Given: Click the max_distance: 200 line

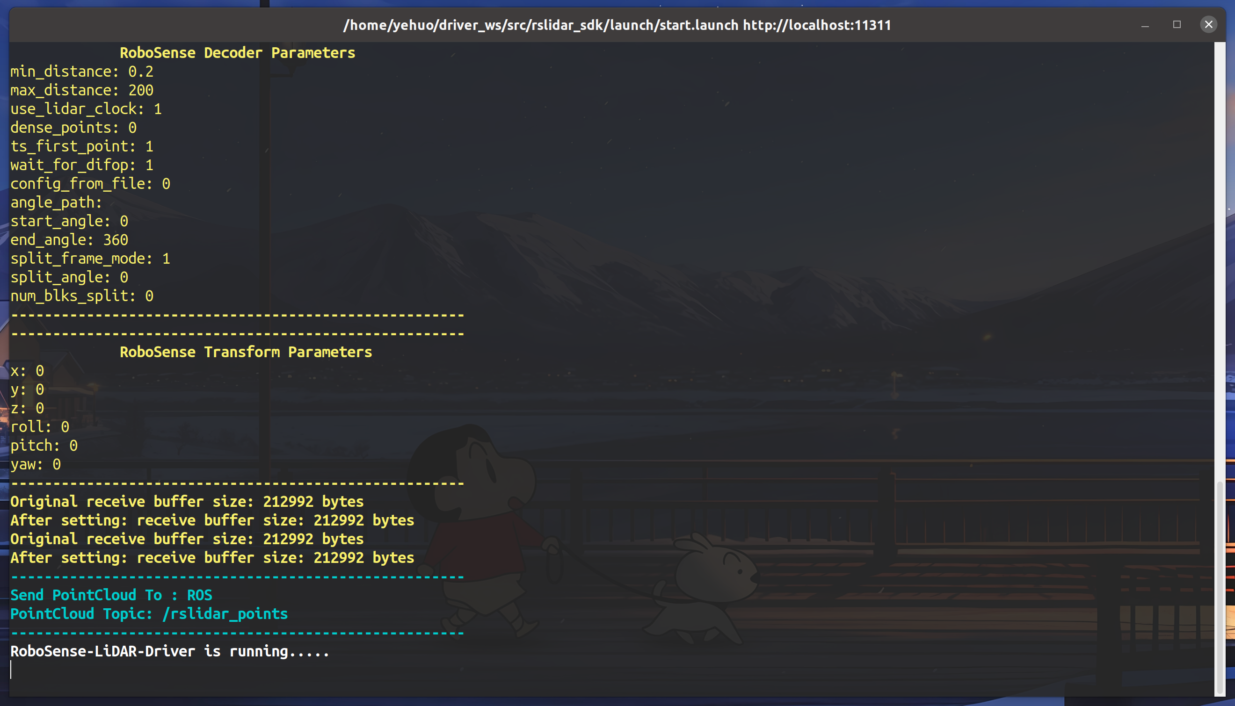Looking at the screenshot, I should pyautogui.click(x=81, y=90).
